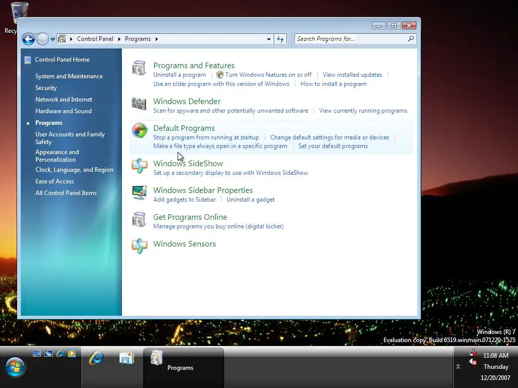Click Turn Windows features on or off

tap(268, 75)
